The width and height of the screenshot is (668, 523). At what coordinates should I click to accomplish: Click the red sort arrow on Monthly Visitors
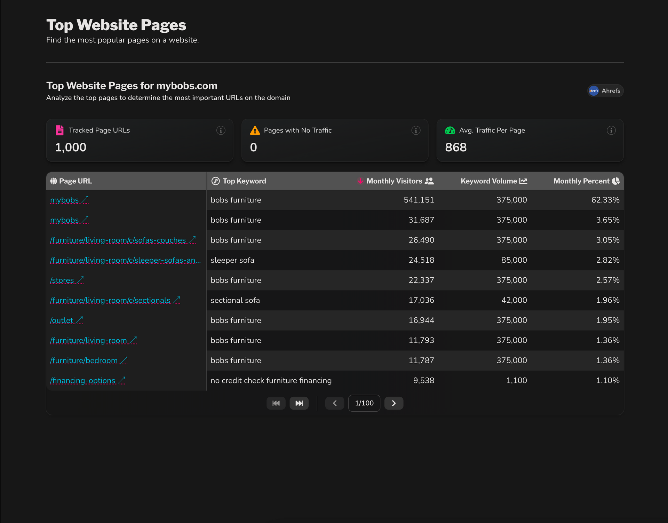pyautogui.click(x=360, y=181)
